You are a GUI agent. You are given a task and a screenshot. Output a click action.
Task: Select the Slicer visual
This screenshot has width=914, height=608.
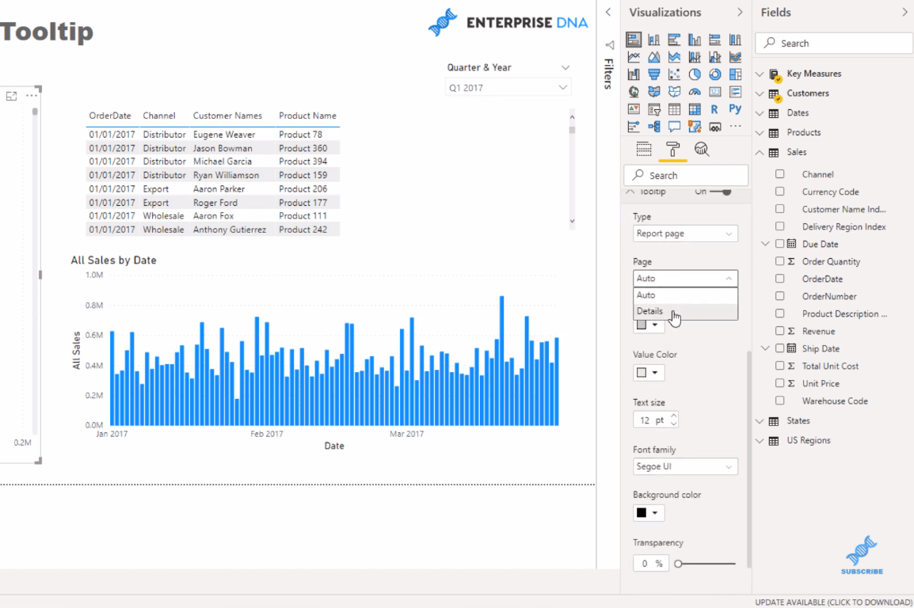(x=654, y=109)
